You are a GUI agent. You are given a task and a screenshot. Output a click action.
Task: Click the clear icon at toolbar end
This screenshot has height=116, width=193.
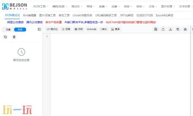(185, 29)
